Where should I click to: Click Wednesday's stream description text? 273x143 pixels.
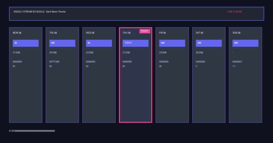coord(91,64)
